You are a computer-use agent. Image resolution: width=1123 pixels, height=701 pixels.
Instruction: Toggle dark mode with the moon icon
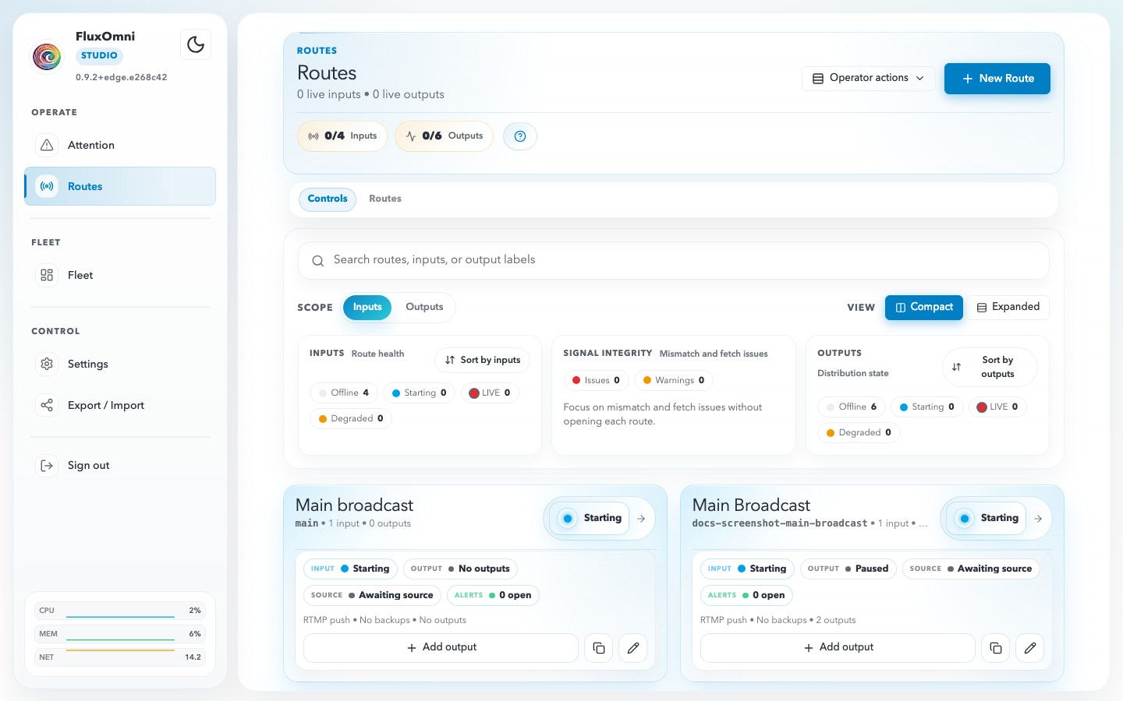click(x=196, y=44)
